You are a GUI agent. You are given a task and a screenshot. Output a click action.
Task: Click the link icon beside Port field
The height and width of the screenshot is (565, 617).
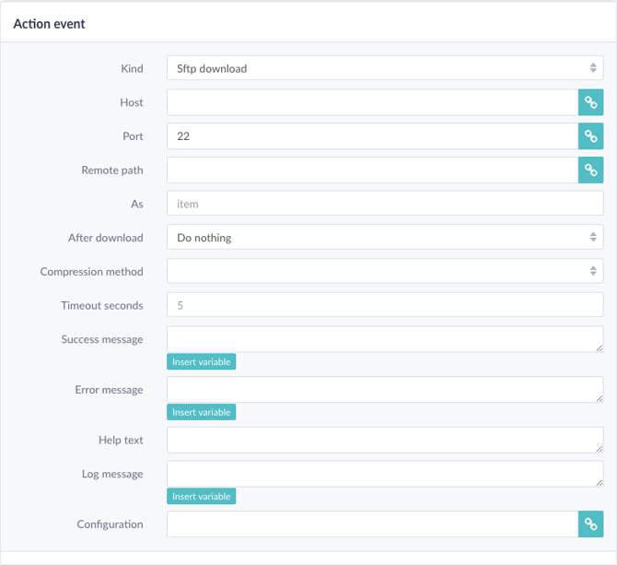(590, 136)
